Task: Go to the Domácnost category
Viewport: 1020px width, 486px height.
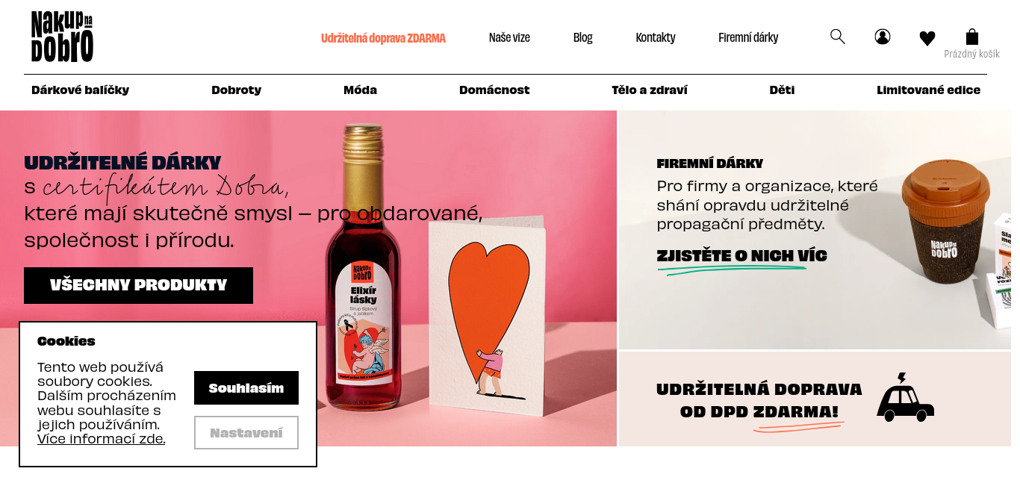Action: 494,90
